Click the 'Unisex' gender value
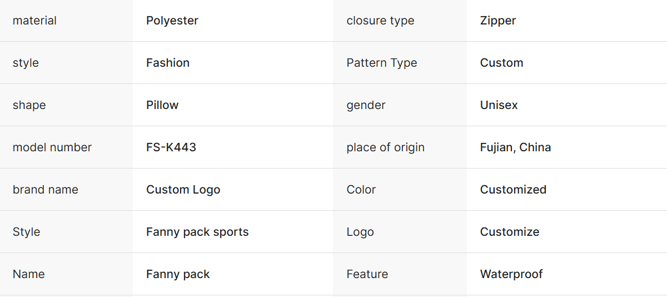 499,105
